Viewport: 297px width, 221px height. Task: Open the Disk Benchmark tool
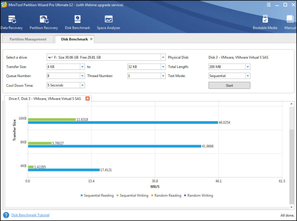77,21
